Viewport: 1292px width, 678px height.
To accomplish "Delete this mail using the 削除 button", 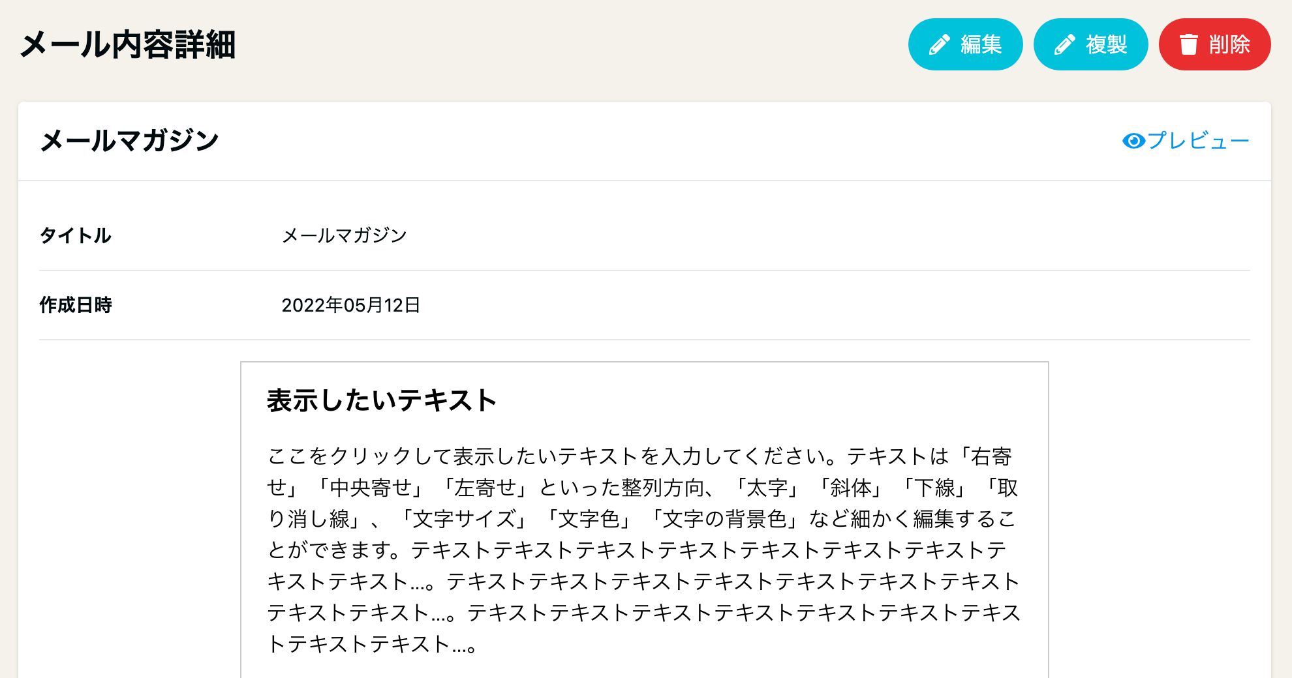I will coord(1214,44).
